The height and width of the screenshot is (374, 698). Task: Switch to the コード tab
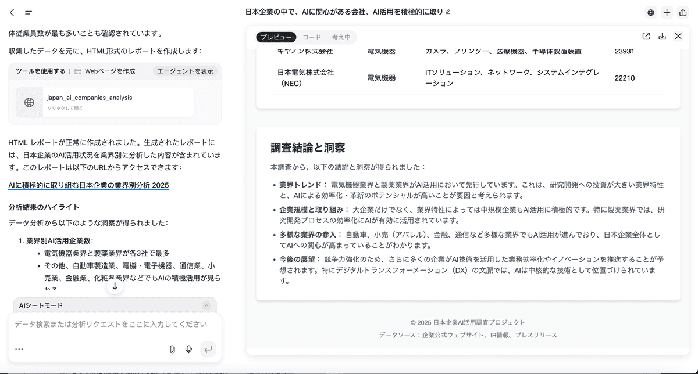312,37
